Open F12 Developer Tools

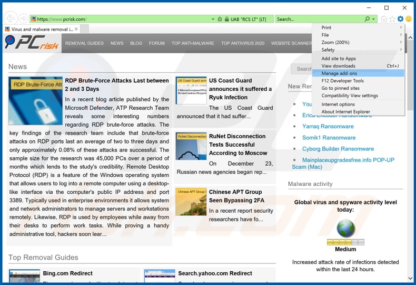[358, 81]
